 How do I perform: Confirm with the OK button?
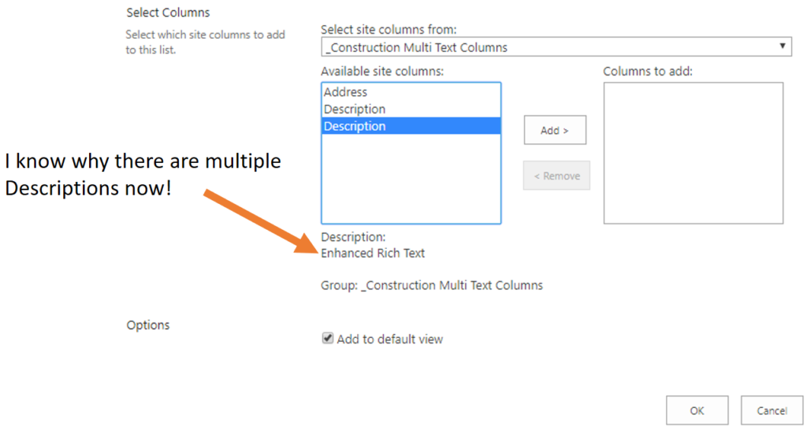pos(697,410)
